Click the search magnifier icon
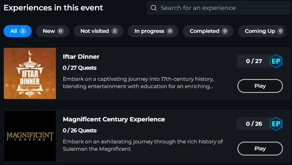This screenshot has height=165, width=292. tap(154, 8)
